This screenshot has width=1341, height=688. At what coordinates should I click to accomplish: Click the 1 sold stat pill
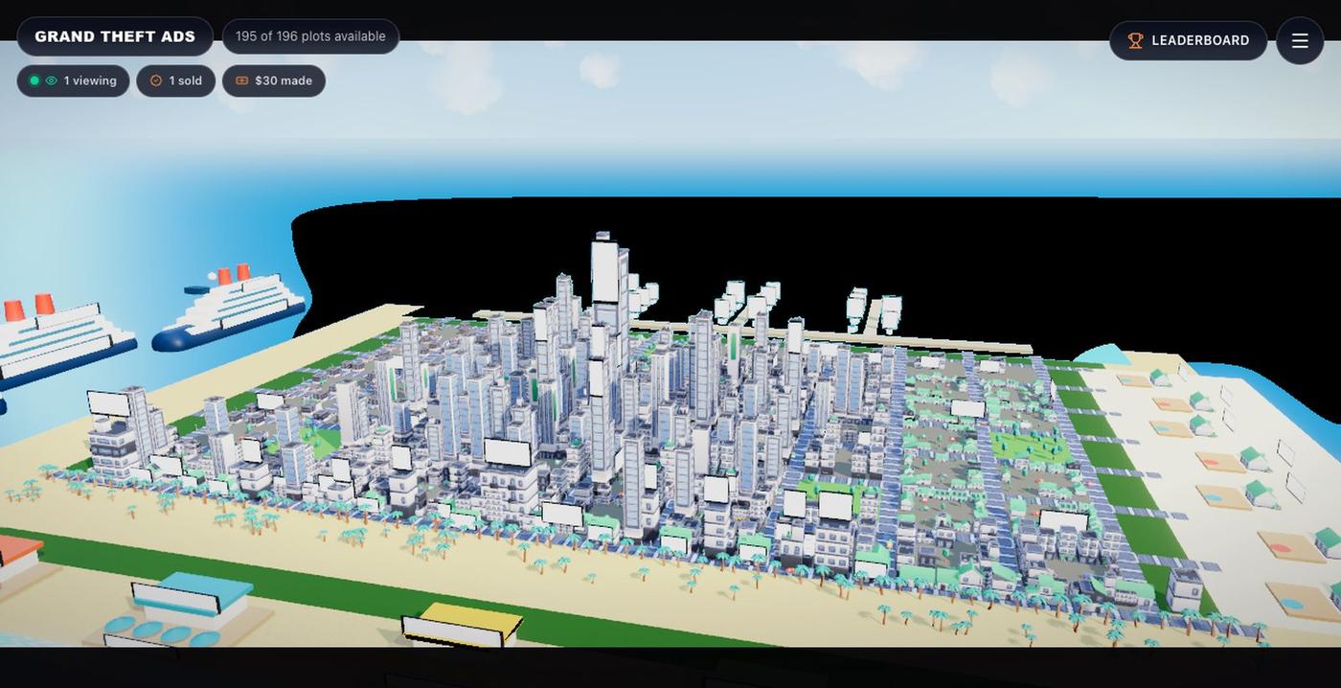[x=175, y=80]
